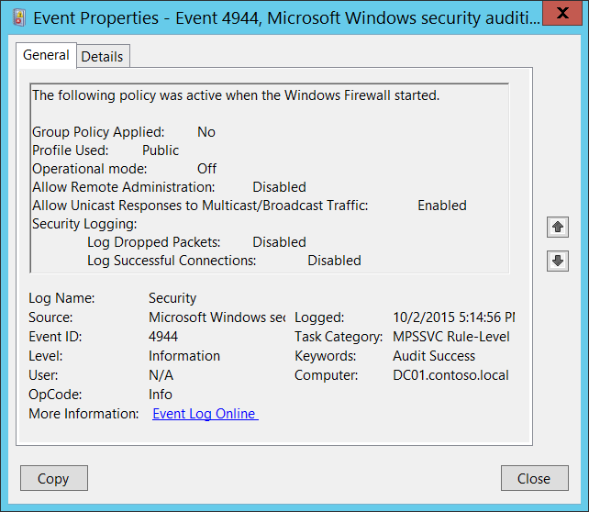Go to next event with down arrow

[x=557, y=261]
